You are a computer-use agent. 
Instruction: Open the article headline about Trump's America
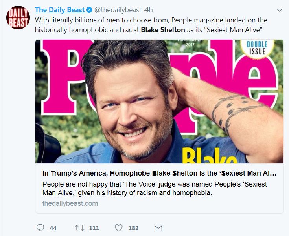coord(159,173)
